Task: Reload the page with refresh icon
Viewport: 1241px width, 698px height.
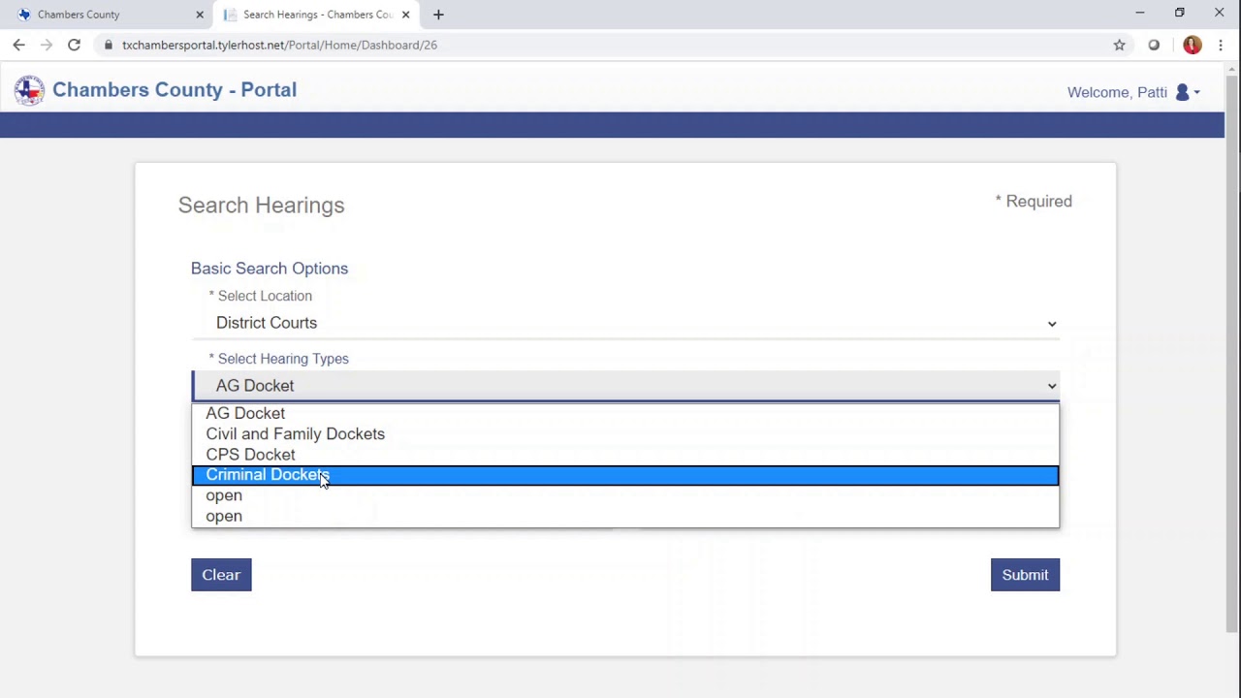Action: (74, 45)
